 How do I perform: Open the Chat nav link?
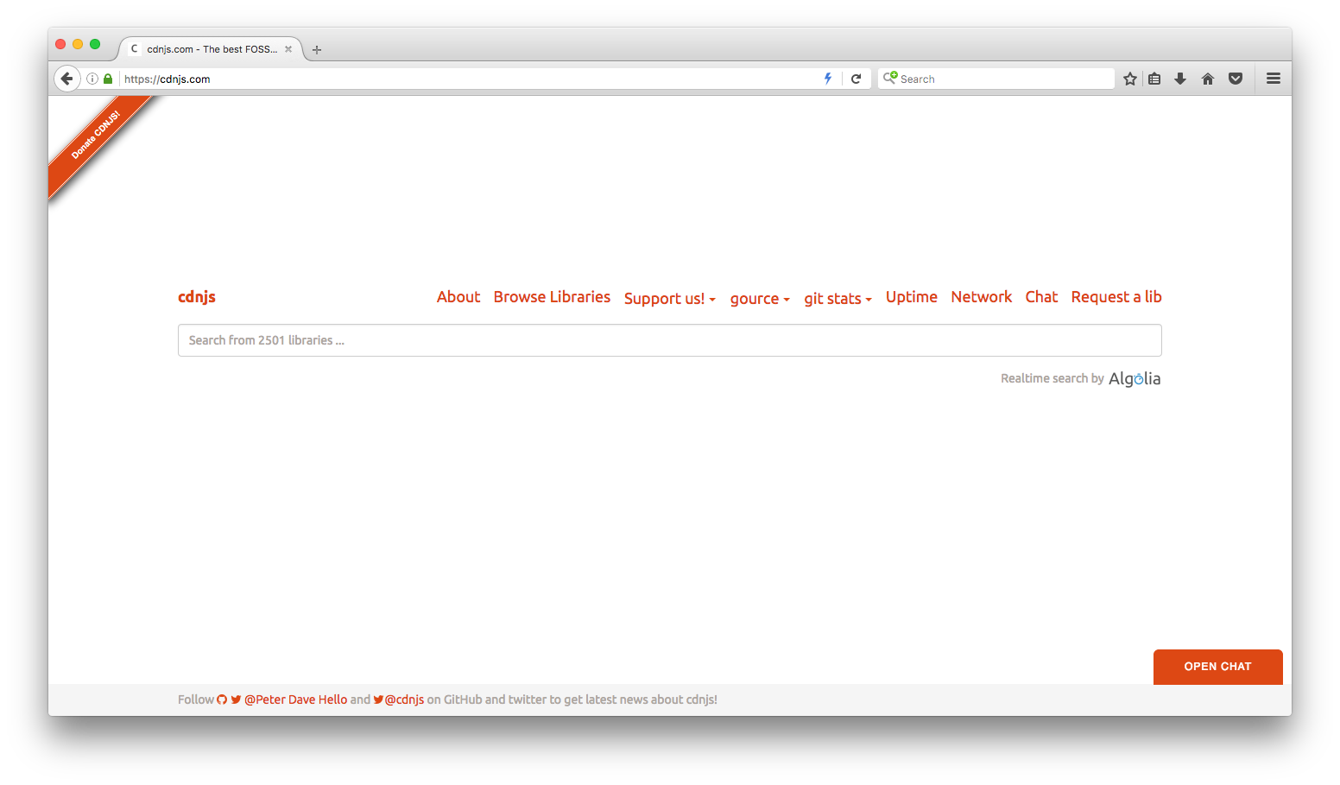[1041, 296]
